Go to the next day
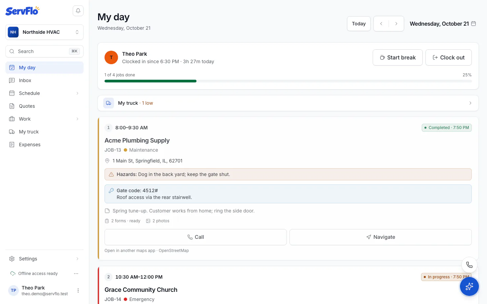This screenshot has height=304, width=487. tap(396, 24)
